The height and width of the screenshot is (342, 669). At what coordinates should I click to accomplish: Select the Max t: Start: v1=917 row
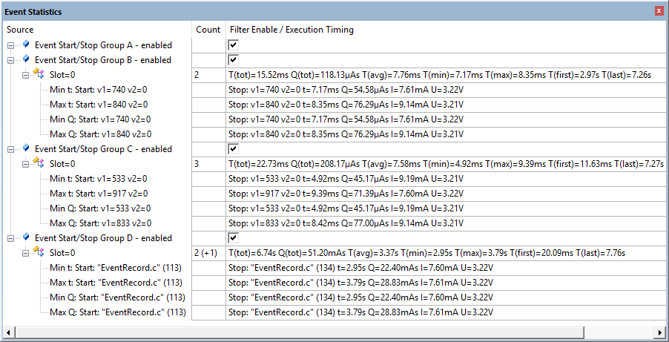click(99, 194)
